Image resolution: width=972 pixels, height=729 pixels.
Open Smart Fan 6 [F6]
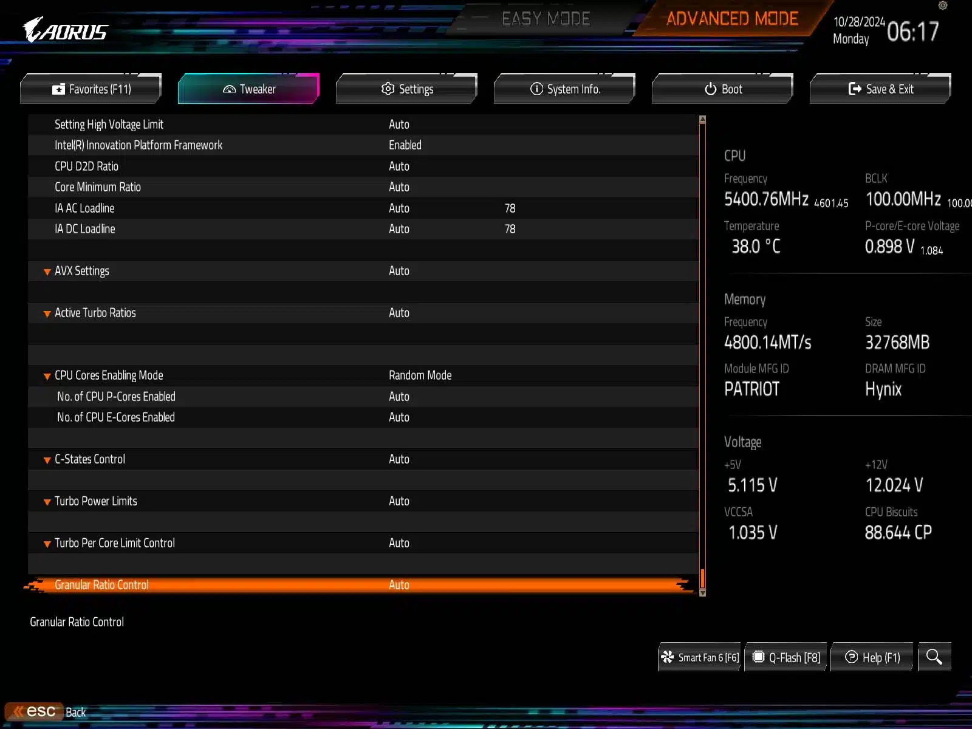coord(699,657)
